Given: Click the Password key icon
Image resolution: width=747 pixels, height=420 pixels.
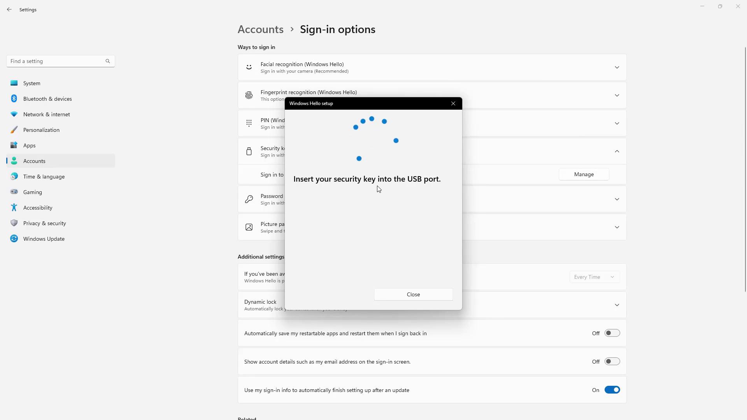Looking at the screenshot, I should [249, 199].
